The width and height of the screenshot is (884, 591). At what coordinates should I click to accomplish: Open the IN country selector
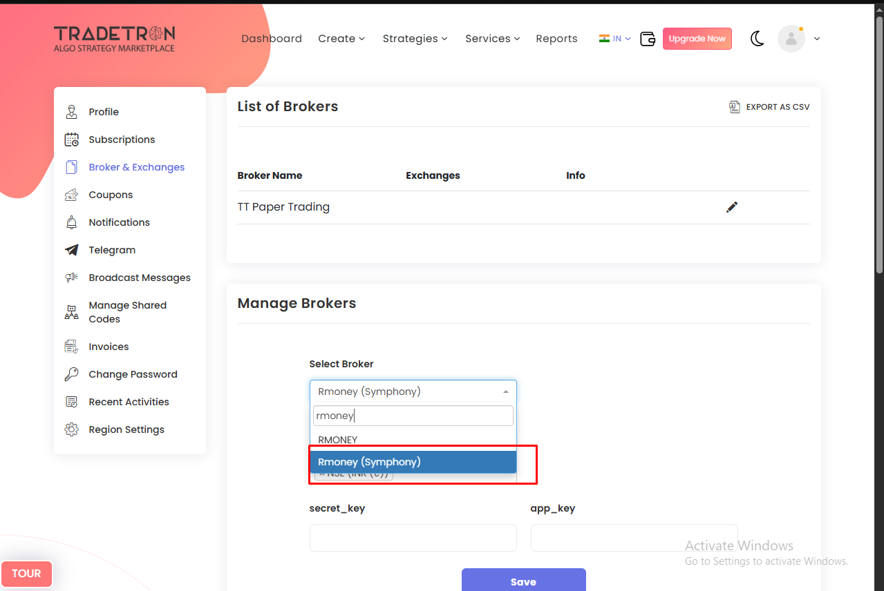(615, 39)
